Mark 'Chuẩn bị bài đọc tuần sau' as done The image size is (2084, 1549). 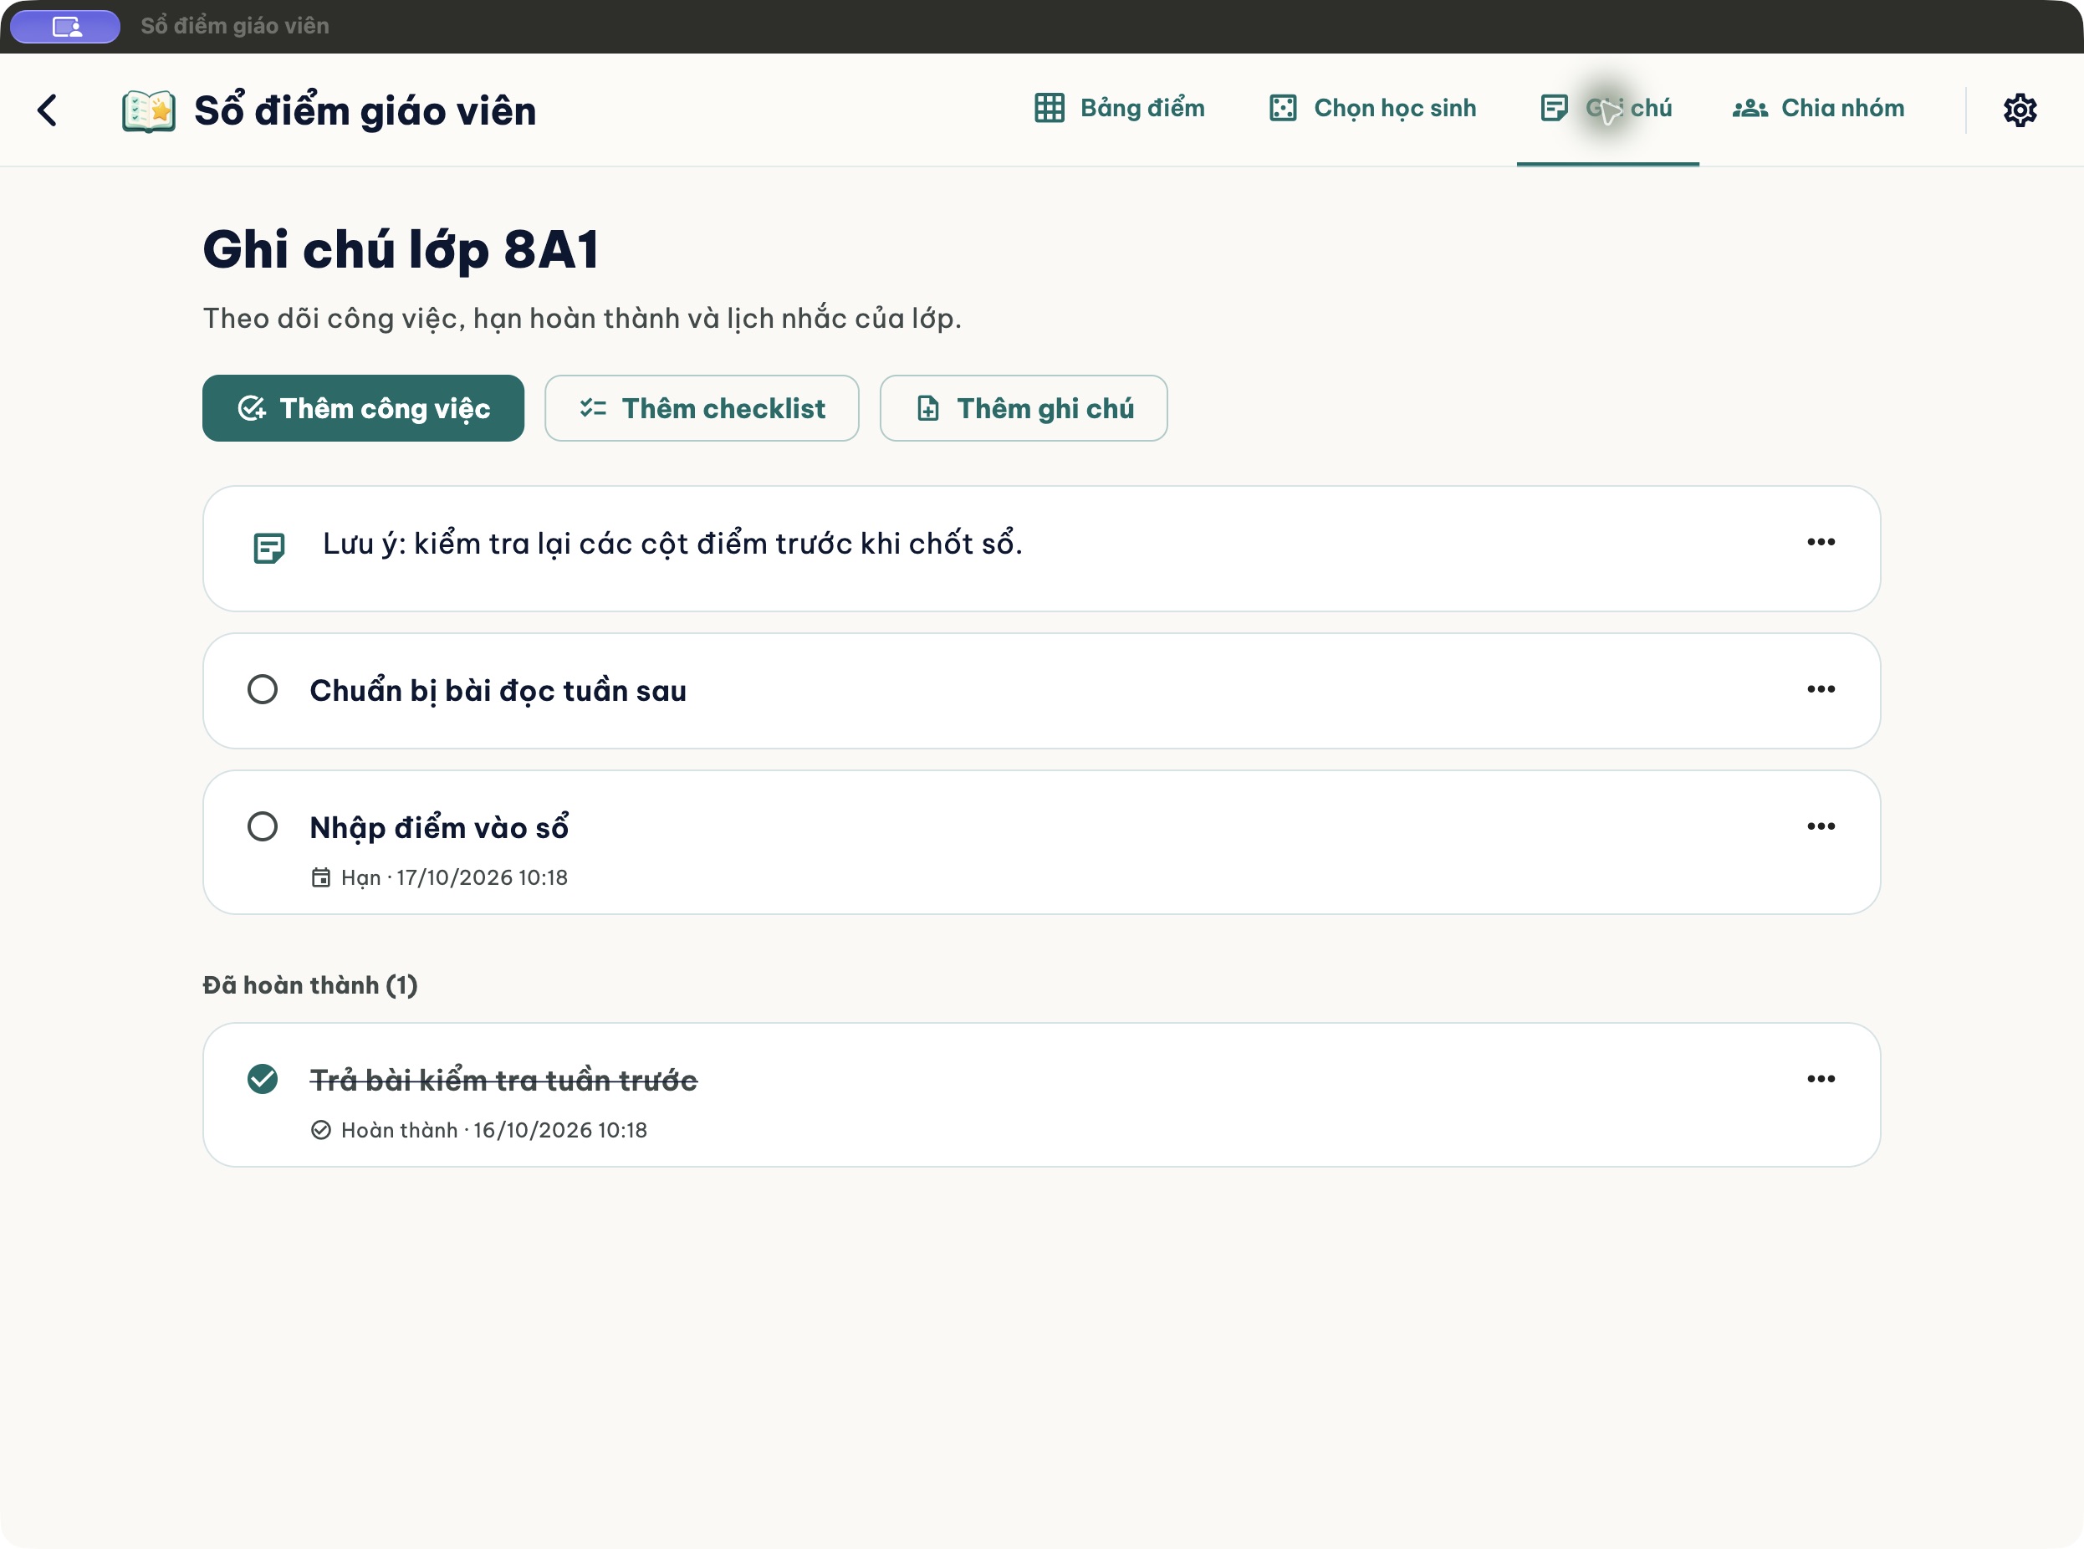pos(263,689)
